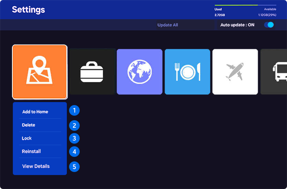Click the Settings title
Image resolution: width=287 pixels, height=189 pixels.
28,10
